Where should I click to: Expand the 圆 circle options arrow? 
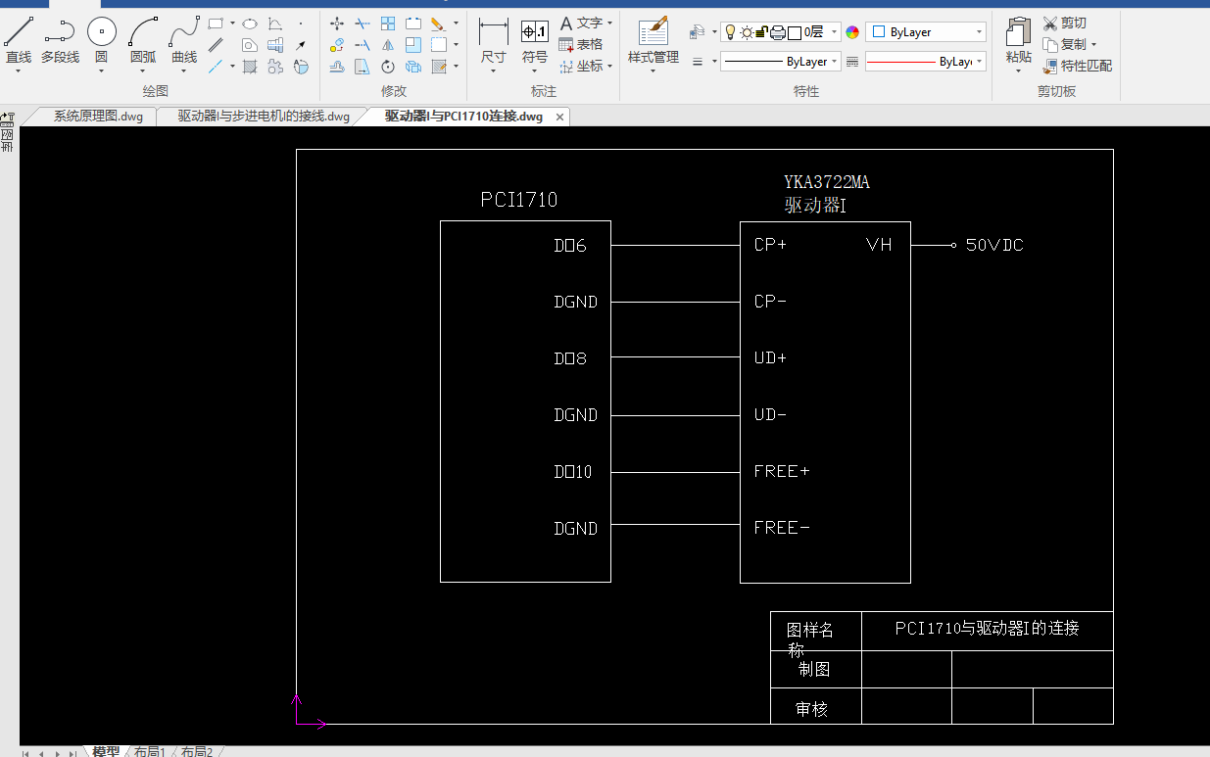coord(101,71)
